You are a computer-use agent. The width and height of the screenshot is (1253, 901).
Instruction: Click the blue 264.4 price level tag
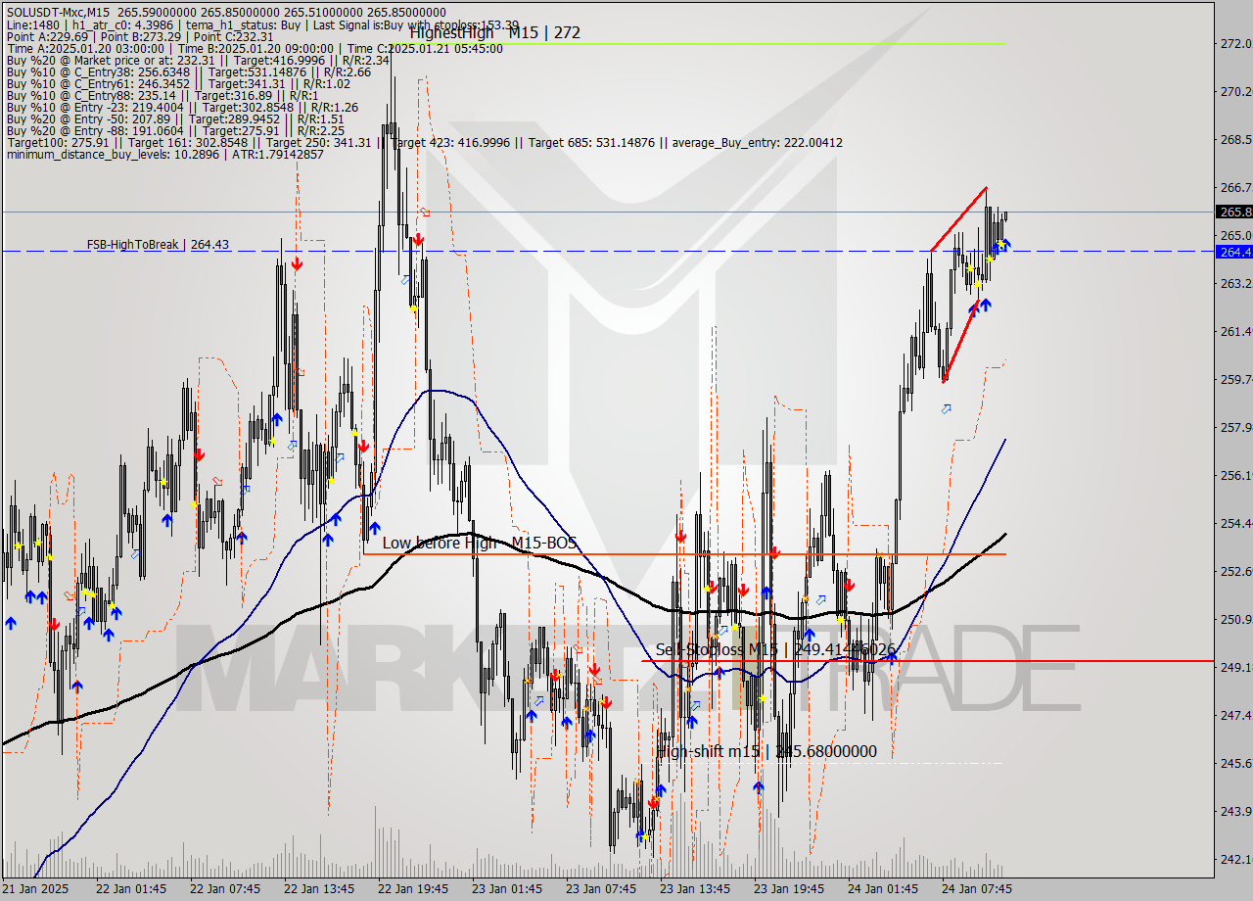[x=1233, y=252]
